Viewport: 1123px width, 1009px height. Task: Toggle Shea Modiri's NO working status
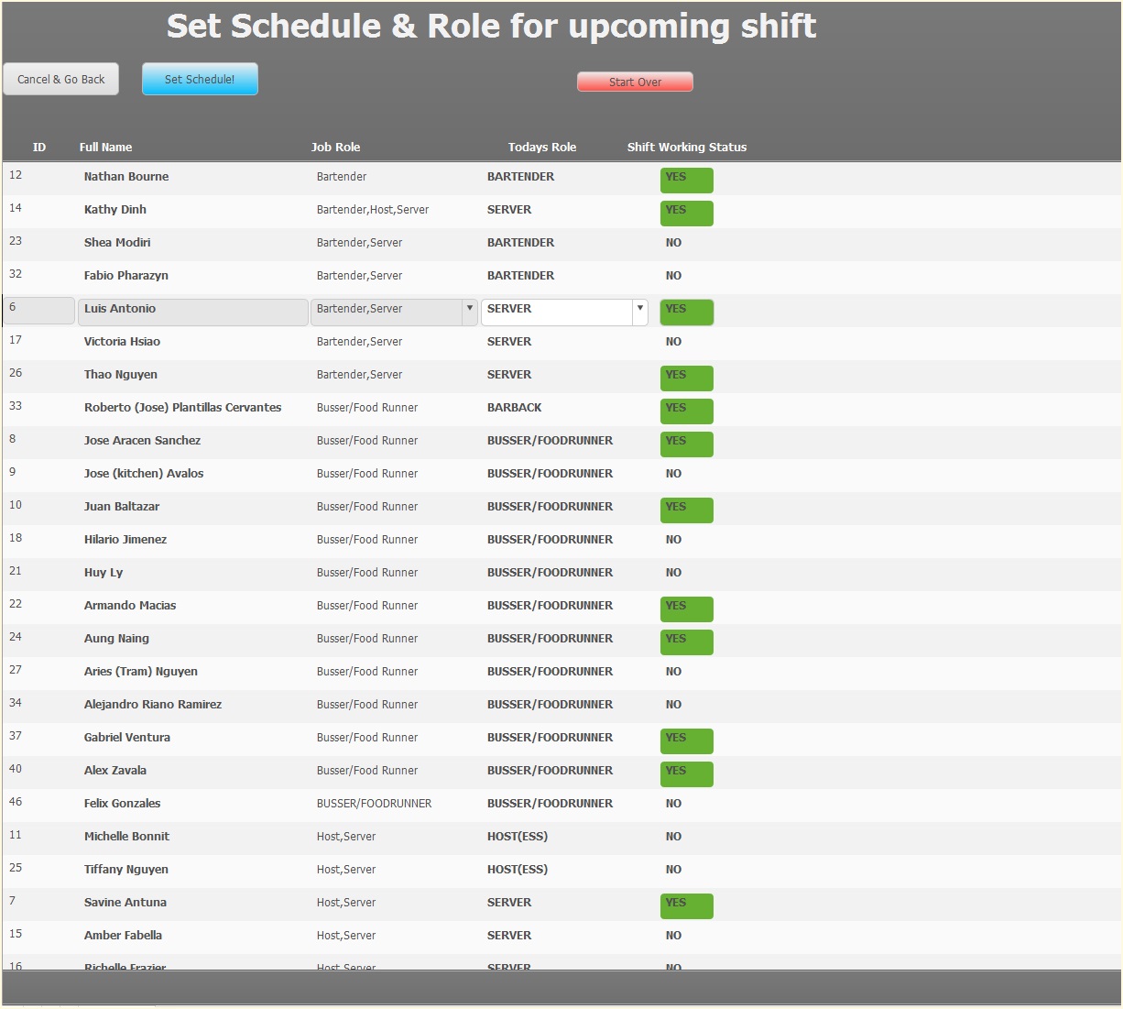pyautogui.click(x=673, y=243)
